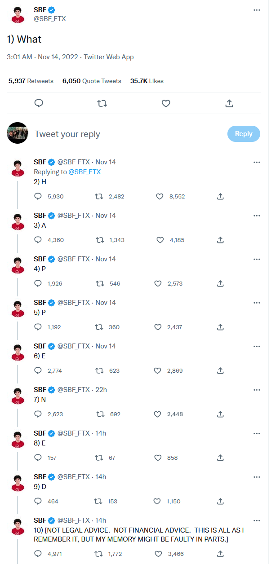This screenshot has width=271, height=564.
Task: Like the main "1) What" tweet
Action: coord(166,103)
